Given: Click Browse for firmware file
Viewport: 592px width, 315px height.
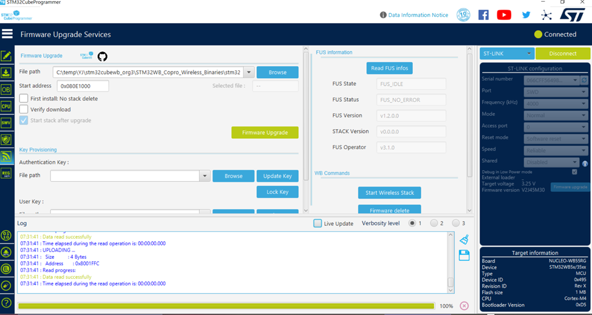Looking at the screenshot, I should click(x=277, y=72).
